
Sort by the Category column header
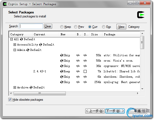pyautogui.click(x=21, y=34)
